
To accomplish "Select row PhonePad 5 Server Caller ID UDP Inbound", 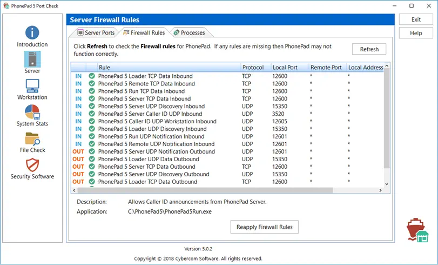I will 227,114.
